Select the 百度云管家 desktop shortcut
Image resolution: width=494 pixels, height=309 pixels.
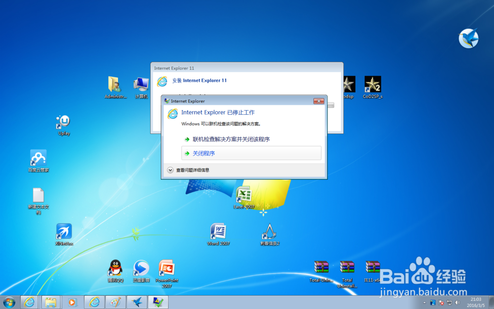39,161
